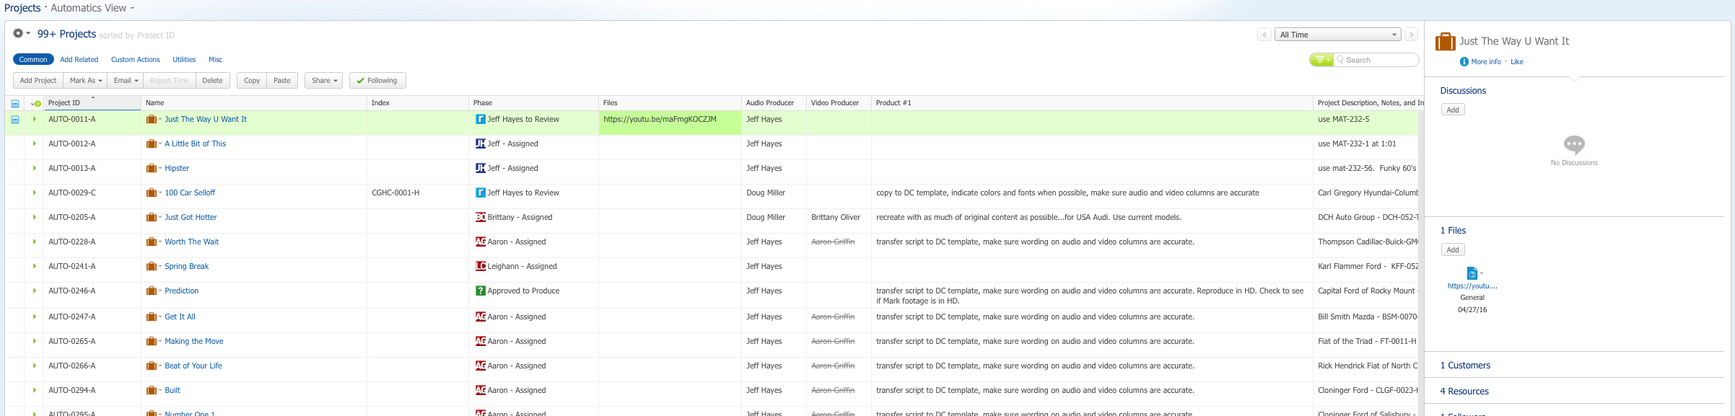Screen dimensions: 1735x416
Task: Click Add under 1 Files
Action: click(1453, 250)
